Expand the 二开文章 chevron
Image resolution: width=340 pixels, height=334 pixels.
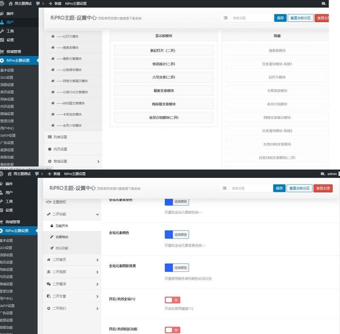(x=97, y=296)
